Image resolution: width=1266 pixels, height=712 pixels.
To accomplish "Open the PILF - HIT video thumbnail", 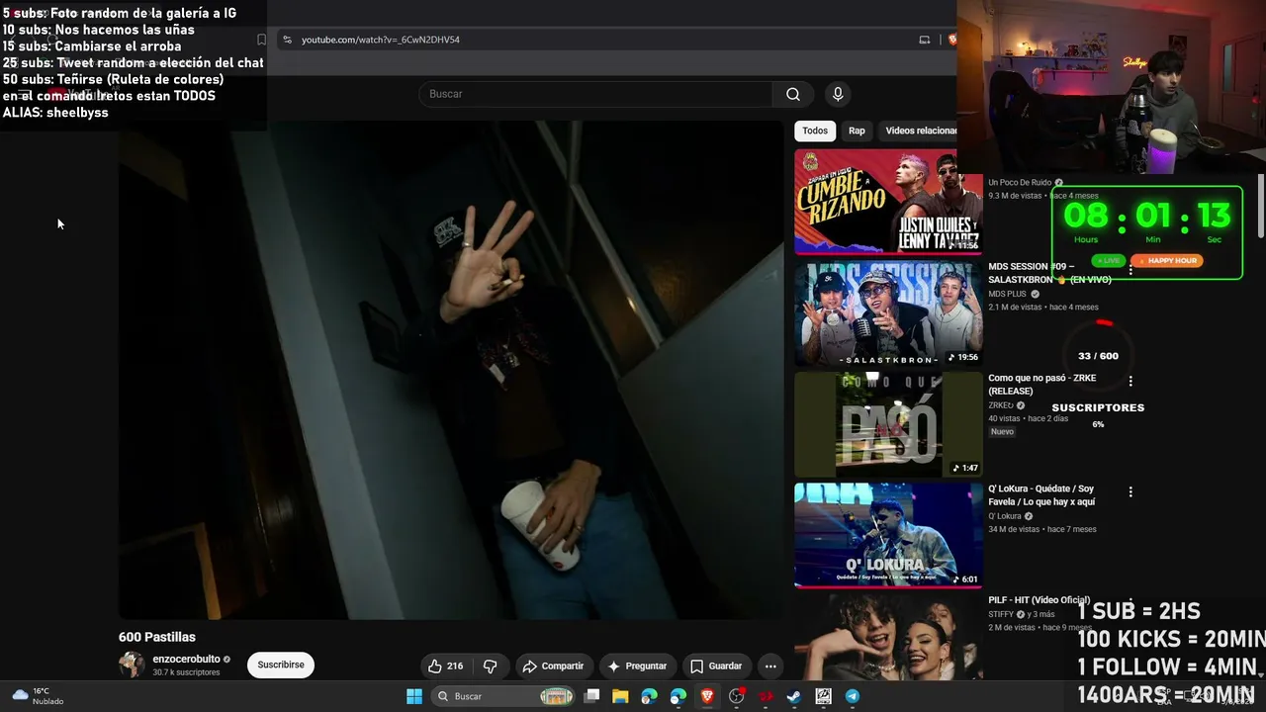I will coord(888,637).
